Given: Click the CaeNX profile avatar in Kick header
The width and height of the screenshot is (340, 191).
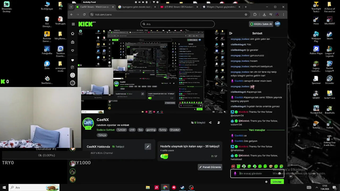Looking at the screenshot, I should point(278,24).
